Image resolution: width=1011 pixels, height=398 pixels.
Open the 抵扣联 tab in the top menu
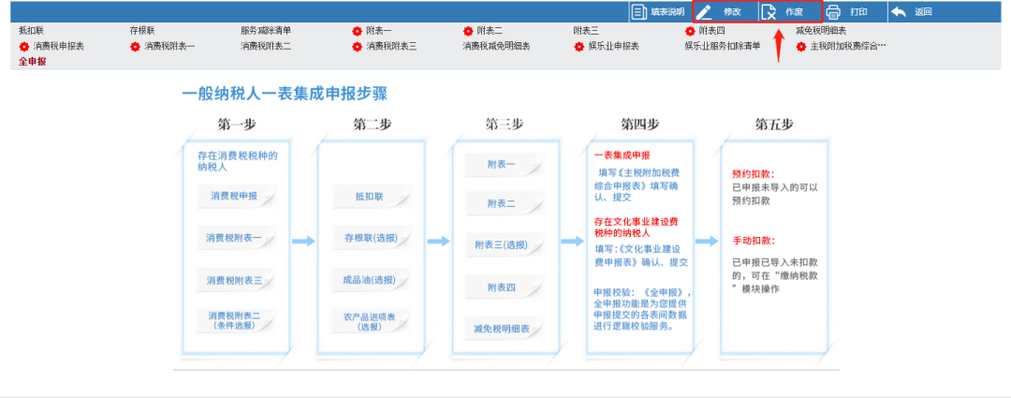(32, 31)
